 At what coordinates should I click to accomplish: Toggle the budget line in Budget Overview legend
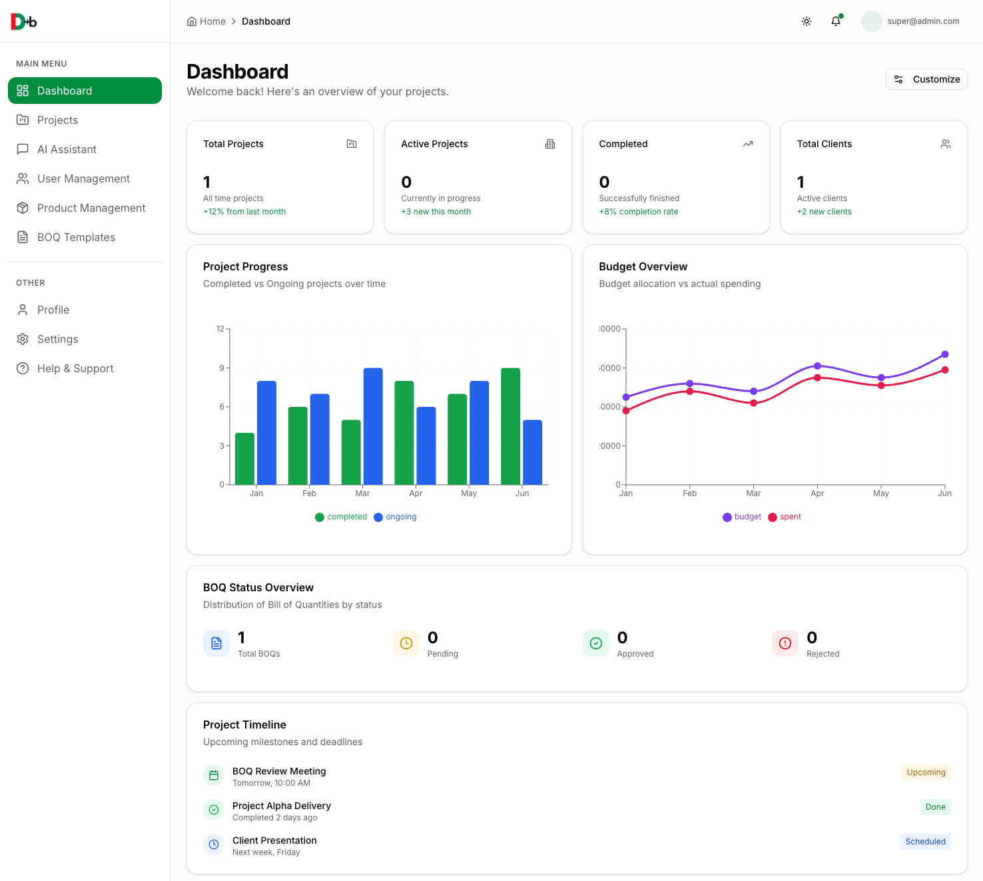741,517
